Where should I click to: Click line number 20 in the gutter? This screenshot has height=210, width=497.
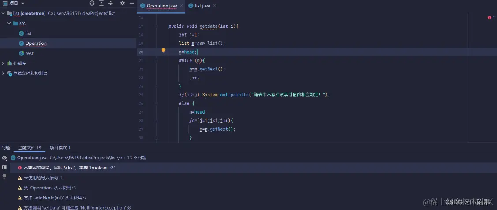[141, 52]
